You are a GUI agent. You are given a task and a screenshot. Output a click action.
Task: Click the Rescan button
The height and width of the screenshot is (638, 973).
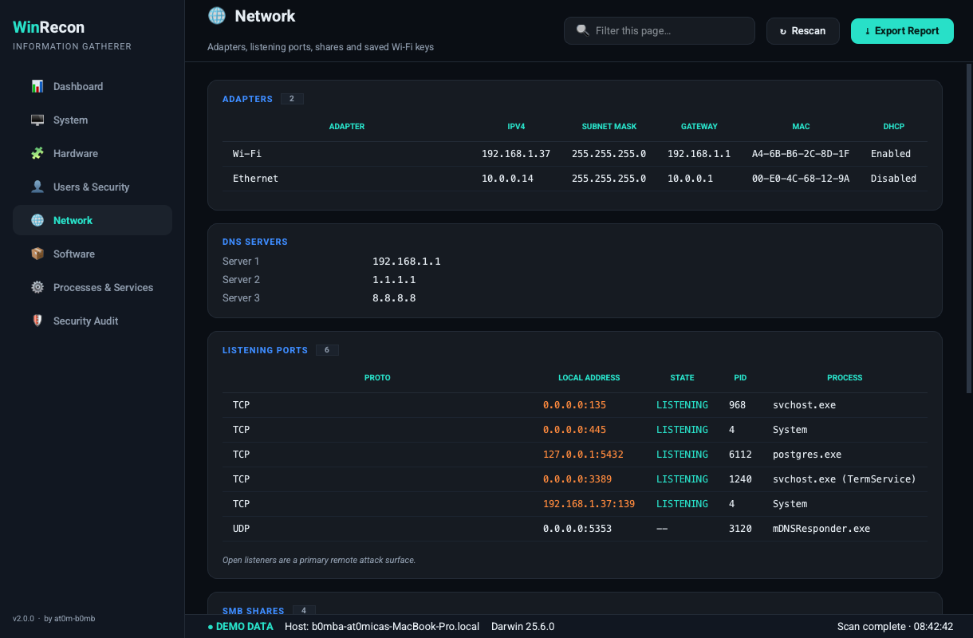pos(803,30)
